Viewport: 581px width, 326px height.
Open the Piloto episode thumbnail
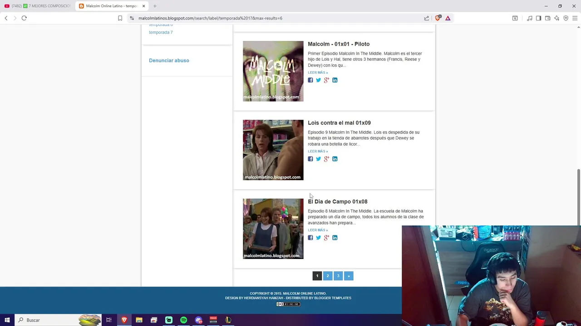tap(273, 71)
